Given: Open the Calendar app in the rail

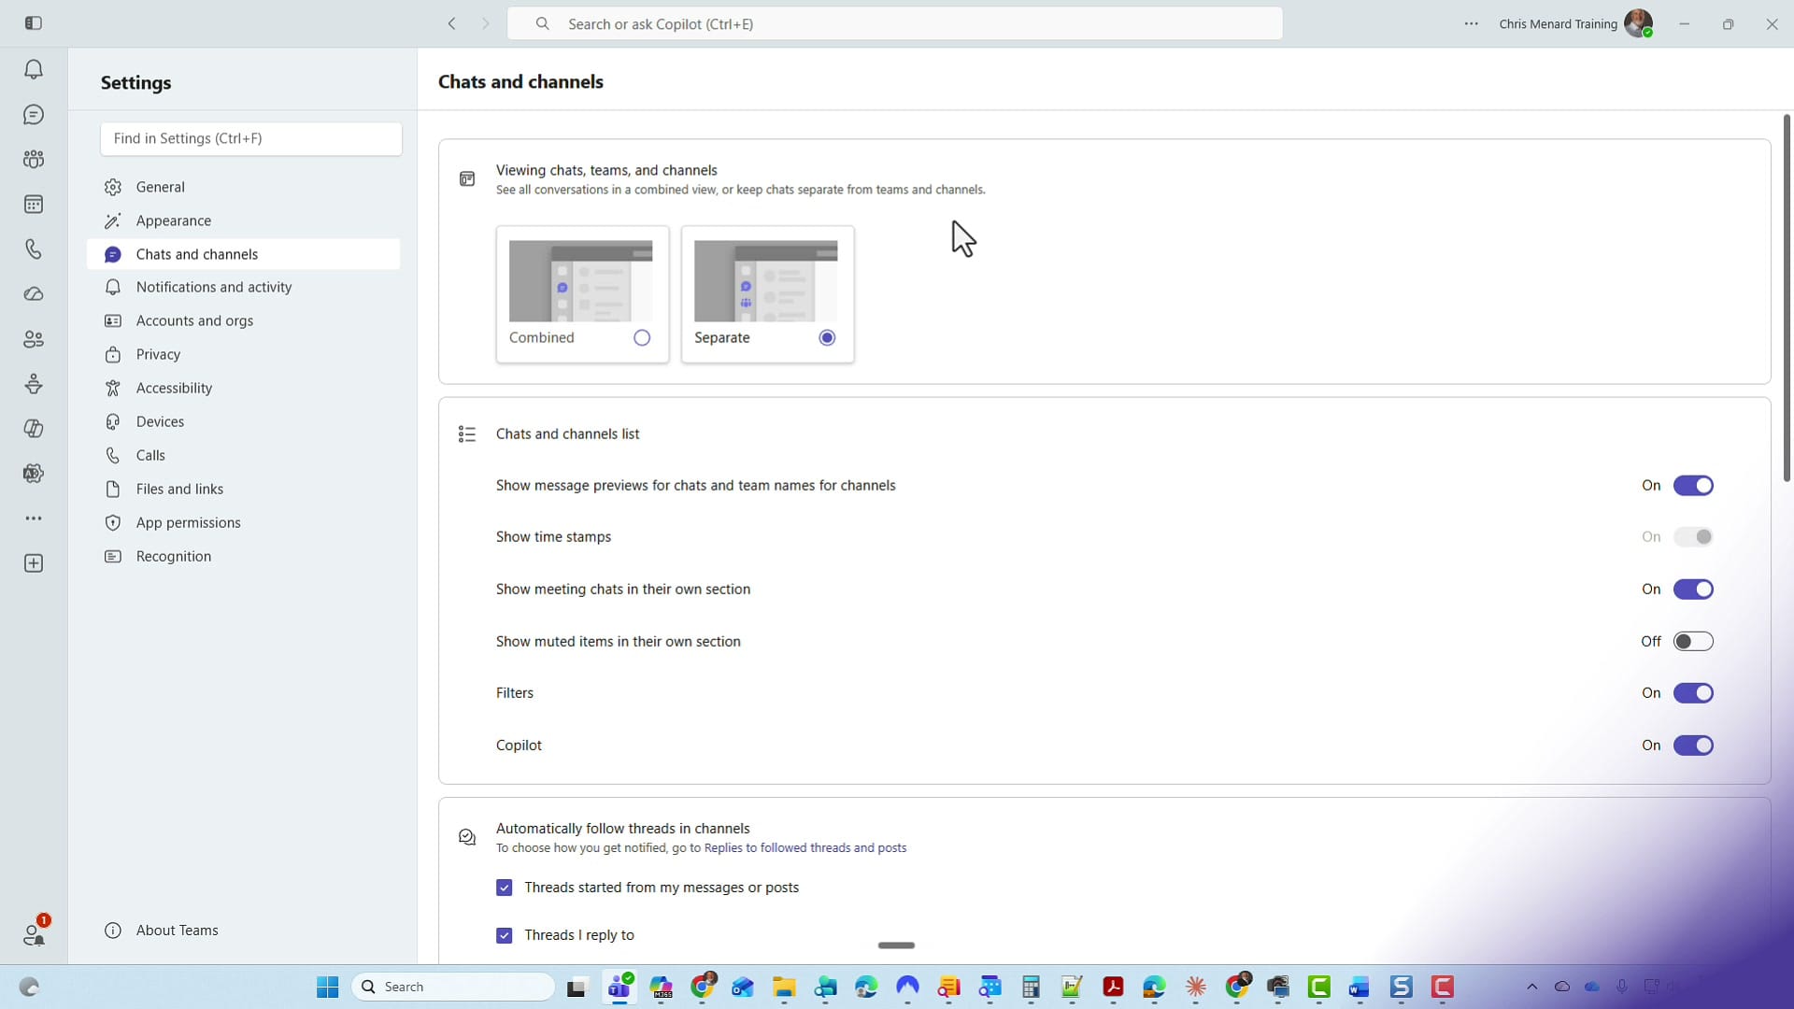Looking at the screenshot, I should (x=34, y=204).
